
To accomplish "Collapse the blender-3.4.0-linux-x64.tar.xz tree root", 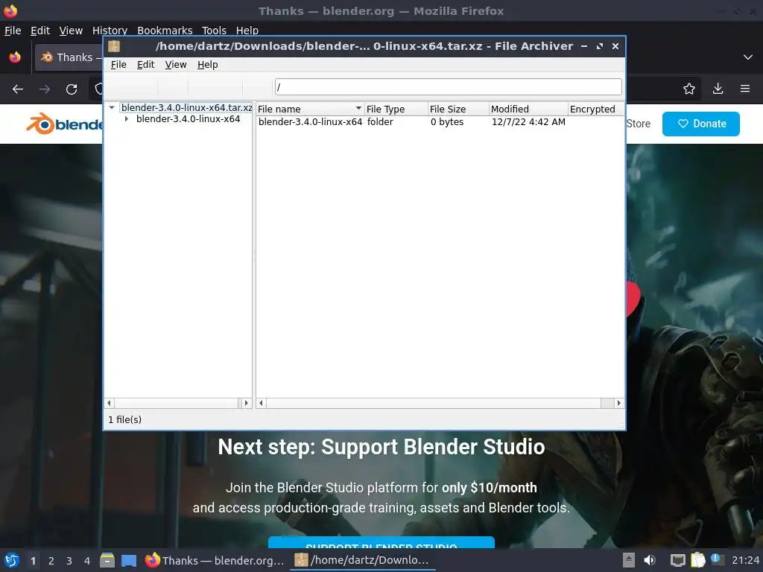I will [x=112, y=107].
